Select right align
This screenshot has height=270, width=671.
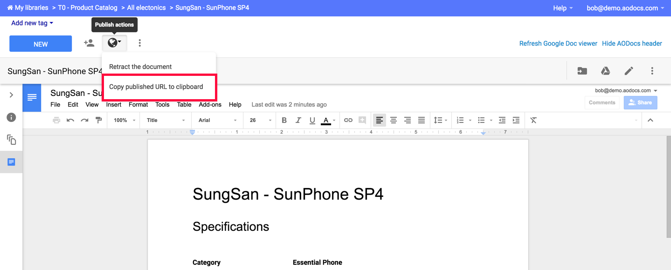[x=408, y=120]
